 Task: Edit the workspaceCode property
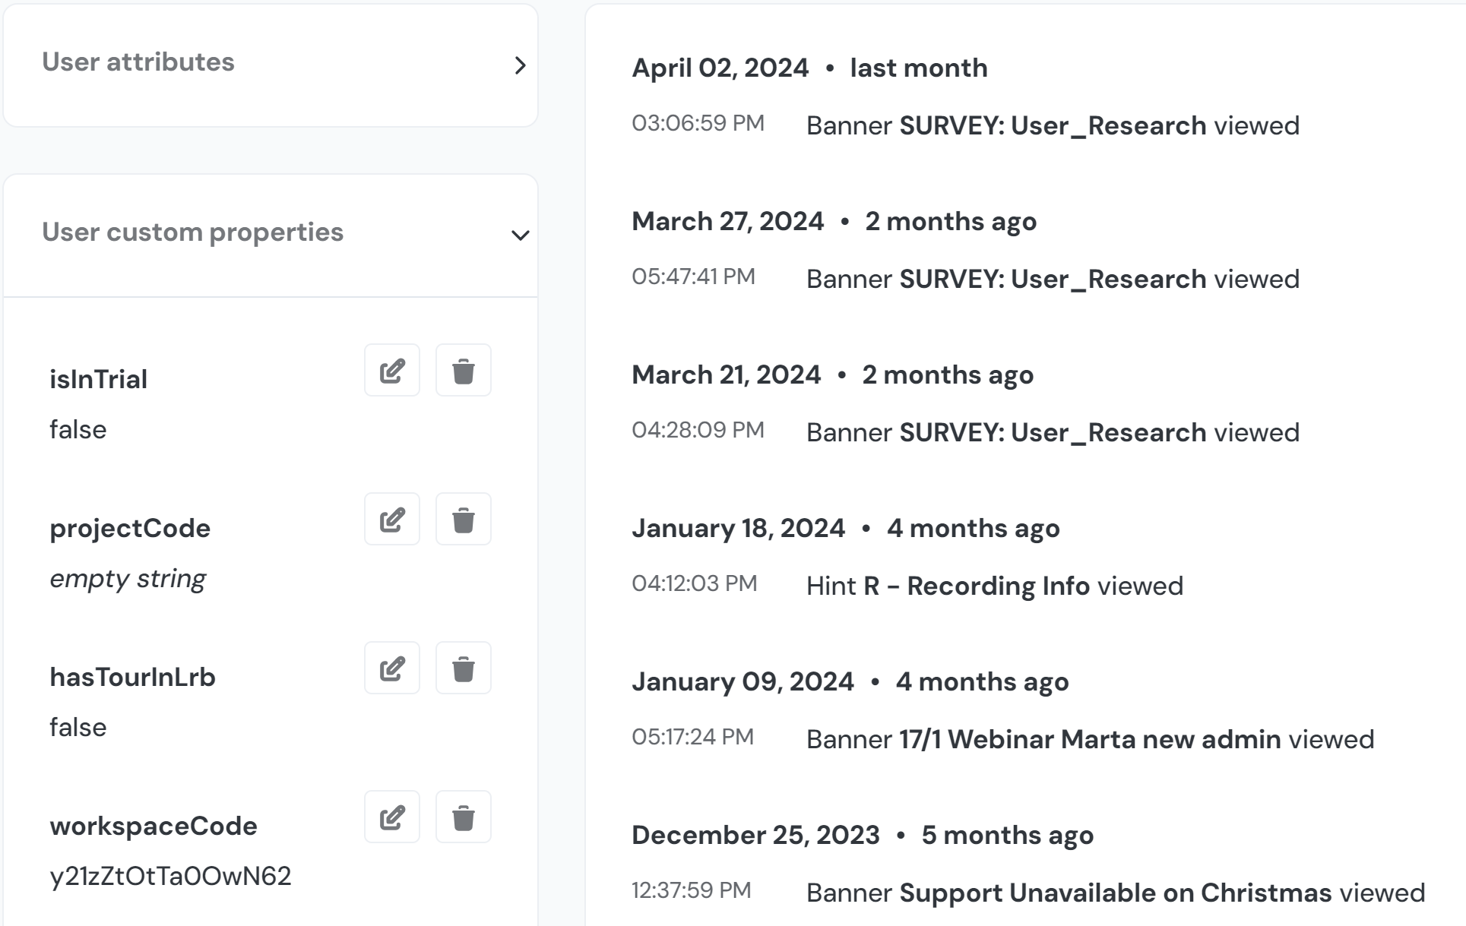392,817
